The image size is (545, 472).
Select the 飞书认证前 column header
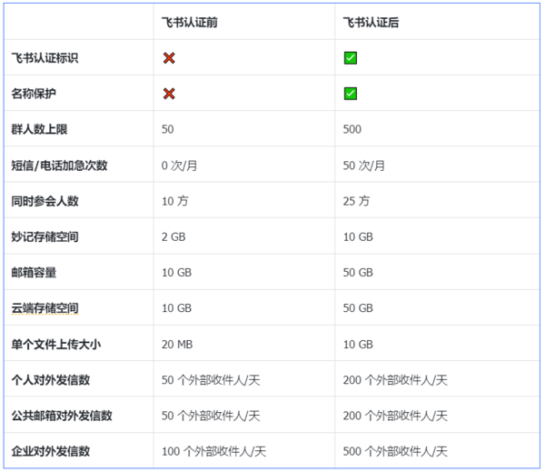[x=189, y=23]
